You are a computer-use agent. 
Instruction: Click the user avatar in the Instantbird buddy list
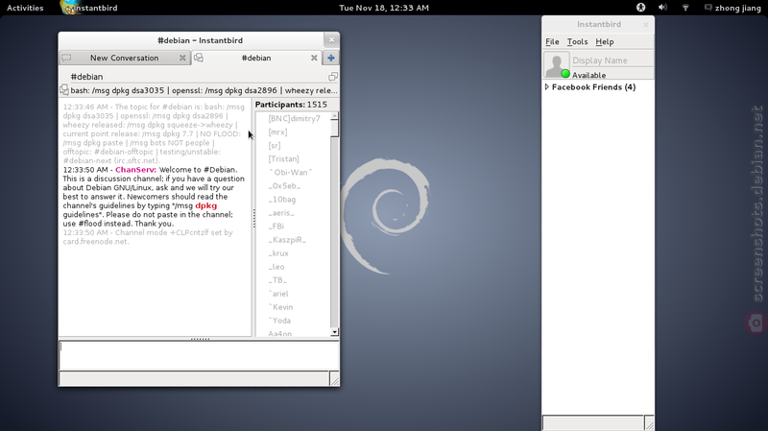tap(557, 64)
